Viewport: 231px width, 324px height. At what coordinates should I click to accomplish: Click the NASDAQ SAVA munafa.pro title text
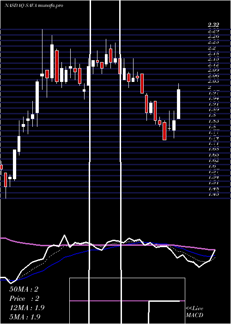(x=34, y=6)
